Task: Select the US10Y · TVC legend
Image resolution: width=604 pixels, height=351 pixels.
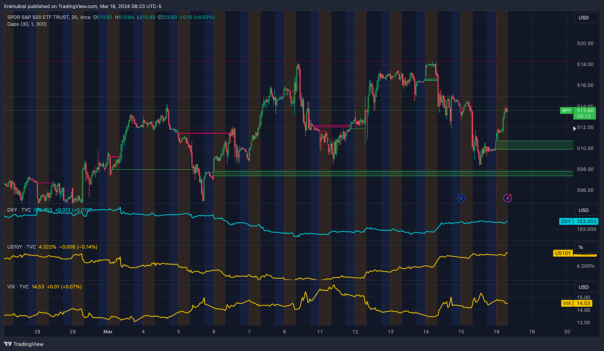Action: [22, 247]
